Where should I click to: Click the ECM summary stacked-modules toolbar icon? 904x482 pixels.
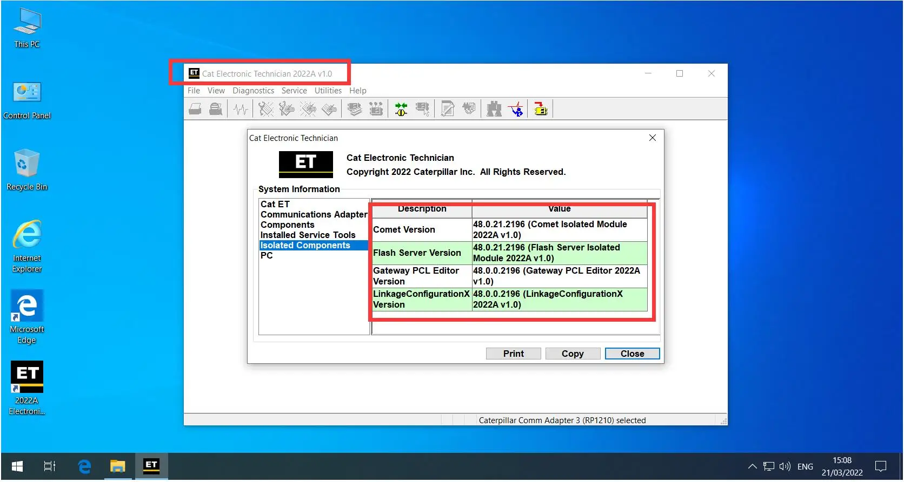[355, 110]
